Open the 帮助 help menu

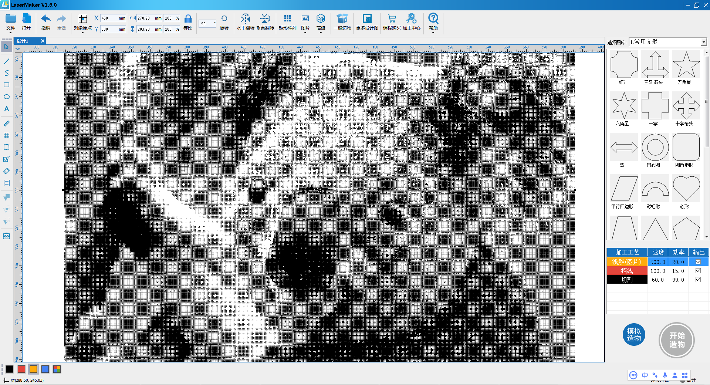pyautogui.click(x=433, y=22)
